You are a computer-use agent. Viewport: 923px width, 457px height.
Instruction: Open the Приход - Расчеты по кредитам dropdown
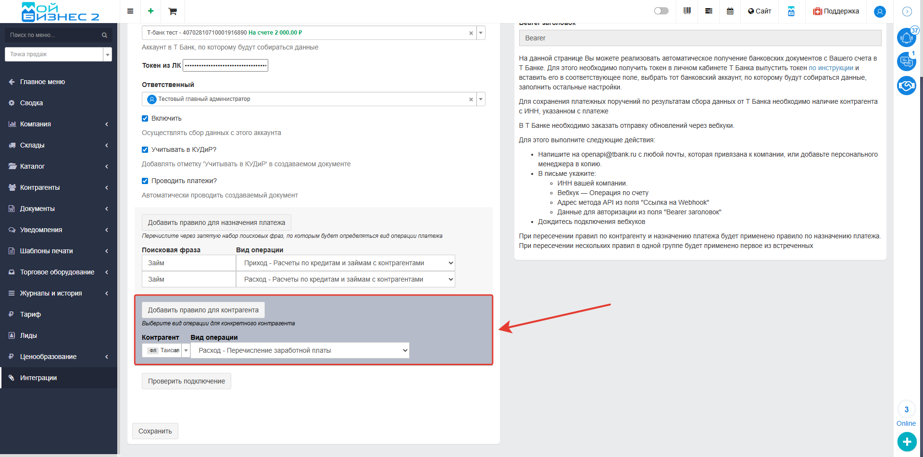(x=345, y=263)
